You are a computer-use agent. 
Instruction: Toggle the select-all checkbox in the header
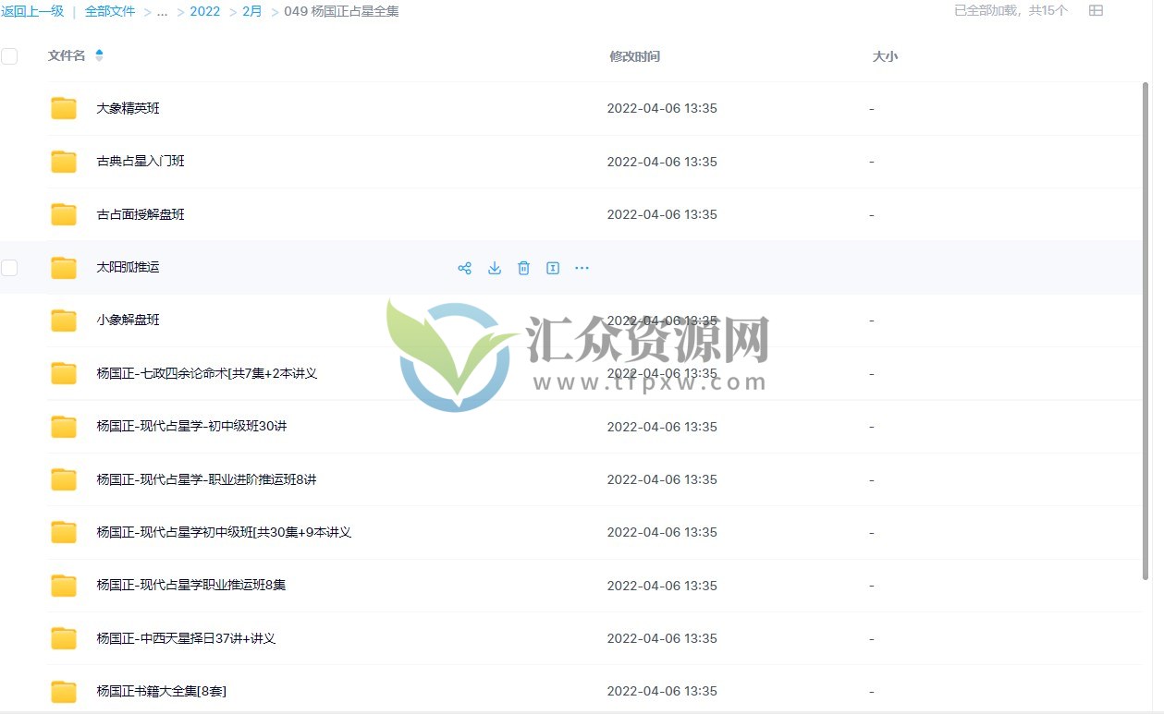coord(9,55)
